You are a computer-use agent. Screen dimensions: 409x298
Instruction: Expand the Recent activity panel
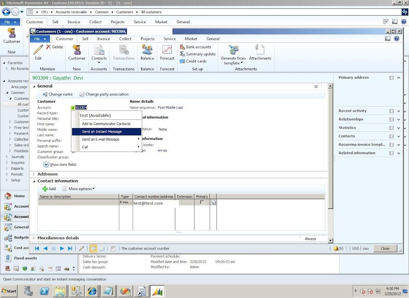click(399, 111)
